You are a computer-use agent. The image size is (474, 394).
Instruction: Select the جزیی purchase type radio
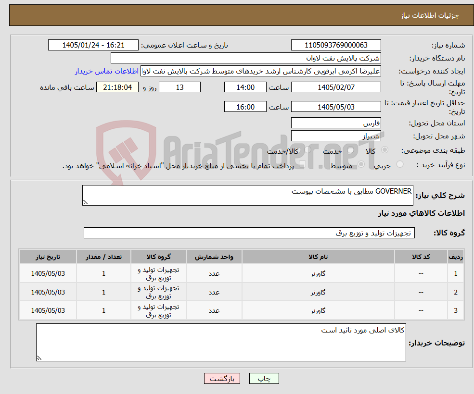tap(400, 164)
